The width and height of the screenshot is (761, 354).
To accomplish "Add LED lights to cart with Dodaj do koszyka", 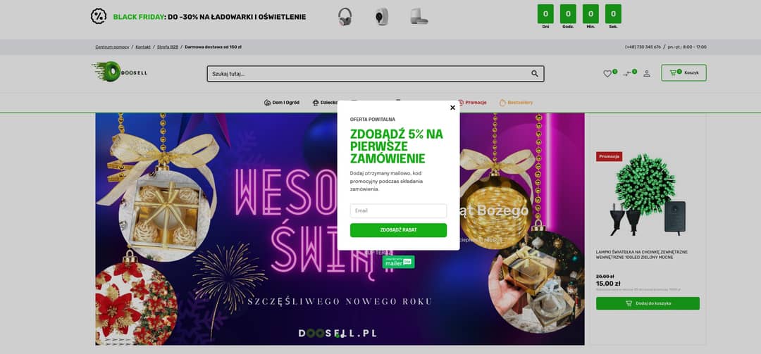I will click(648, 303).
